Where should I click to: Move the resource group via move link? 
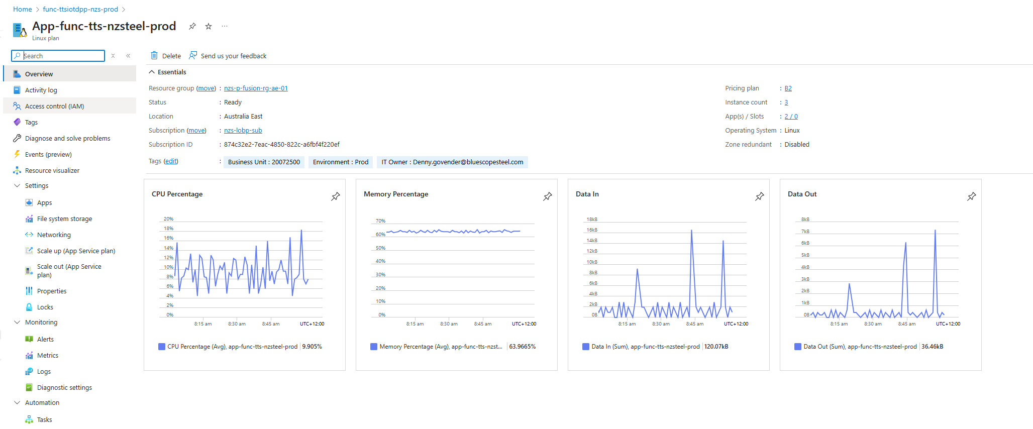point(206,88)
